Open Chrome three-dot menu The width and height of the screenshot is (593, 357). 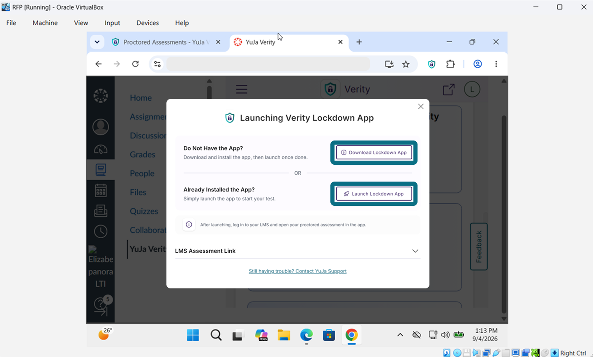point(496,64)
